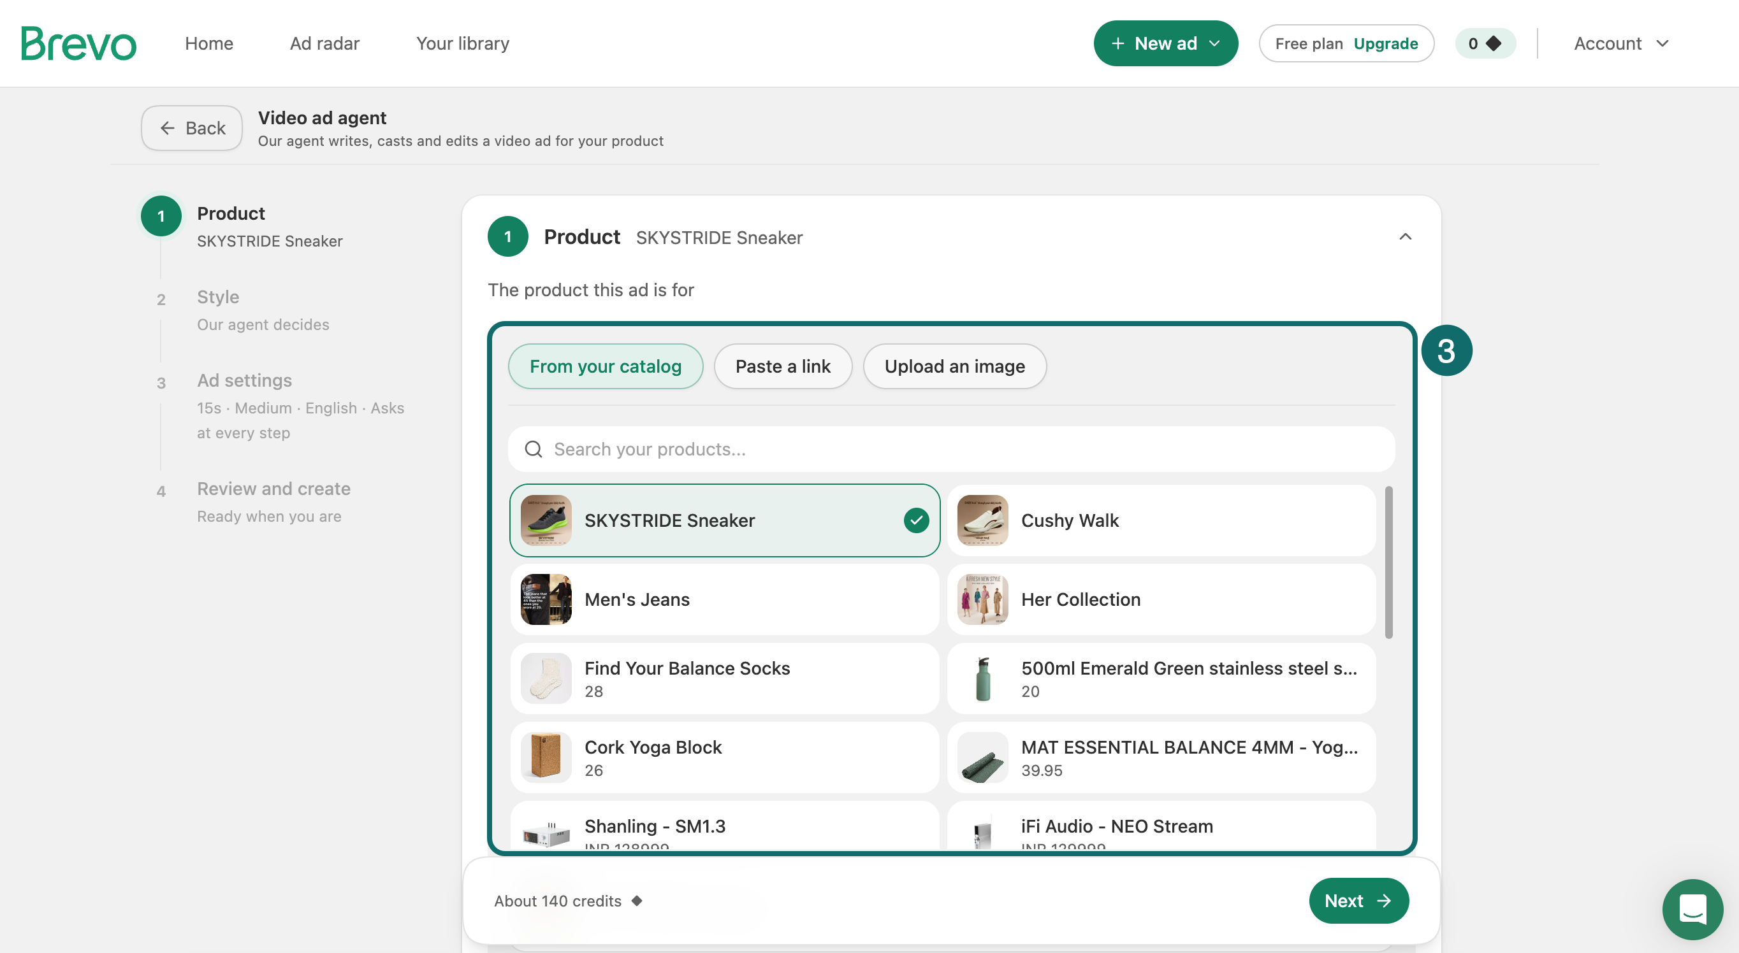
Task: Choose the Cushy Walk product
Action: tap(1160, 520)
